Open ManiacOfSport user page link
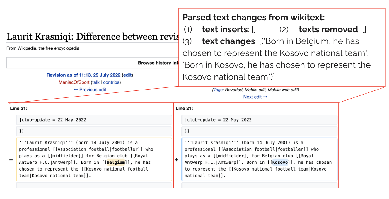The width and height of the screenshot is (389, 199). pos(74,82)
